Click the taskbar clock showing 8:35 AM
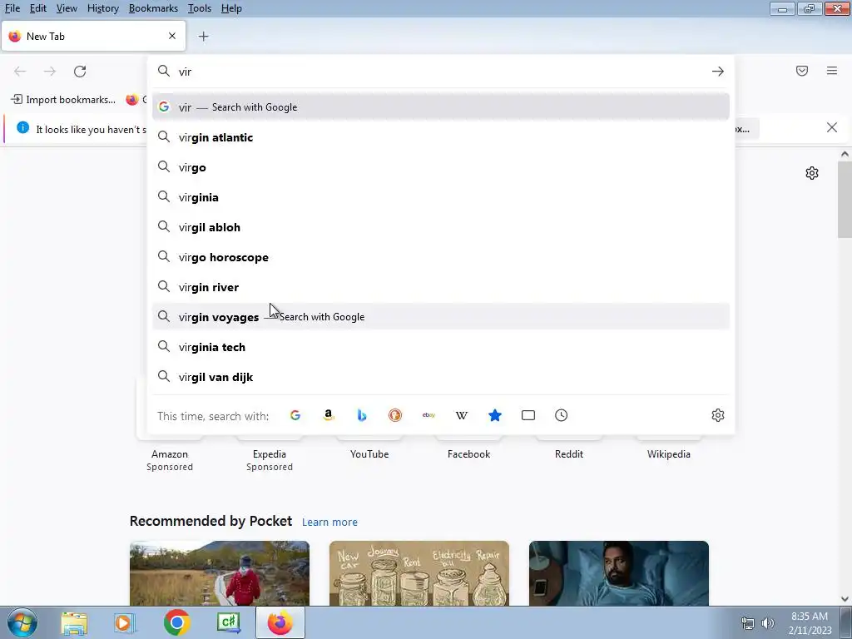The image size is (852, 639). (x=810, y=623)
